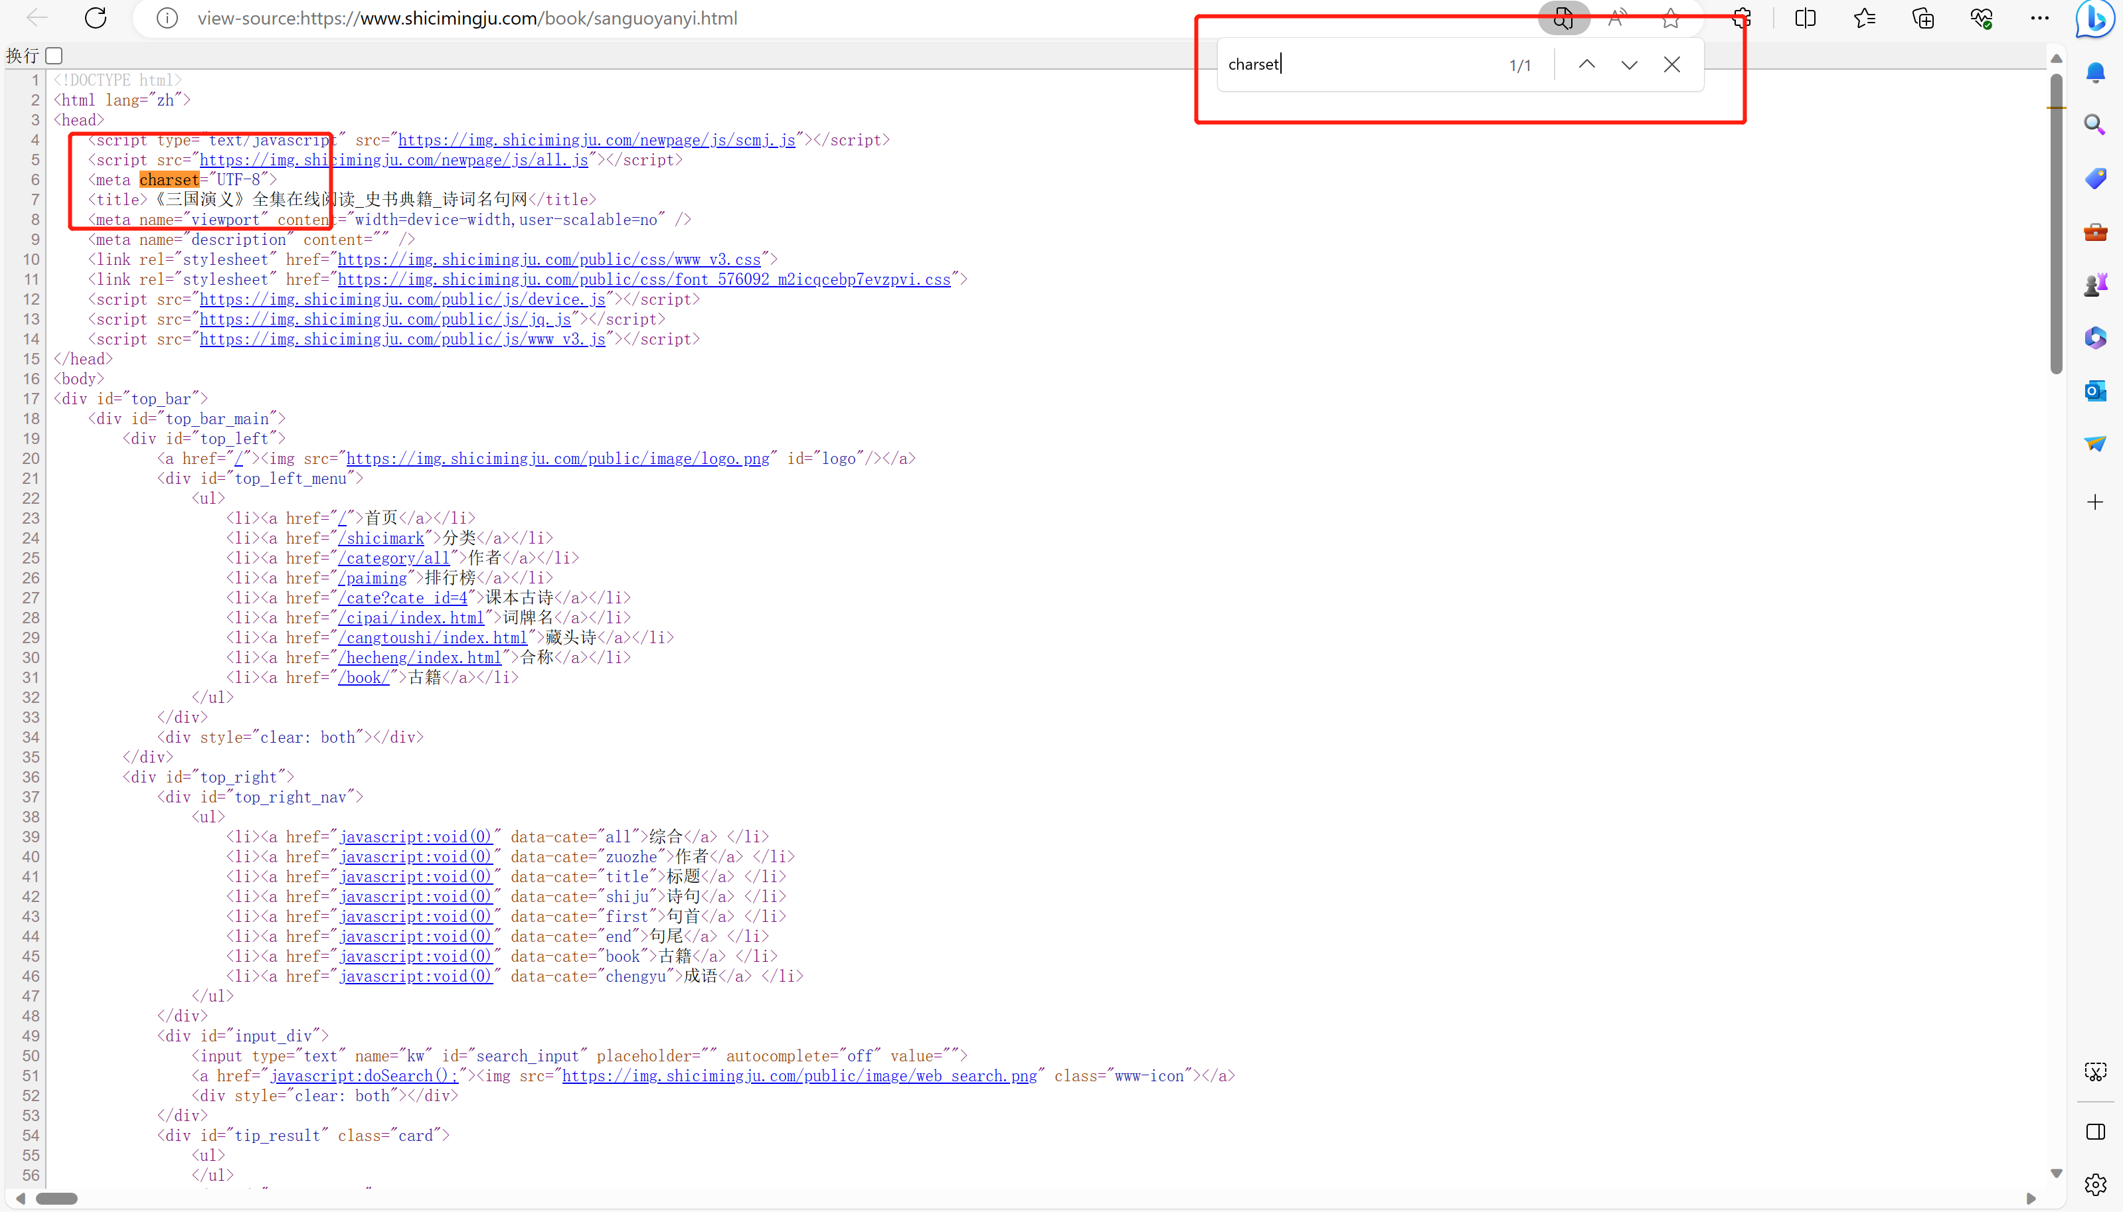Open sidebar settings gear icon
The image size is (2123, 1212).
pos(2096,1183)
